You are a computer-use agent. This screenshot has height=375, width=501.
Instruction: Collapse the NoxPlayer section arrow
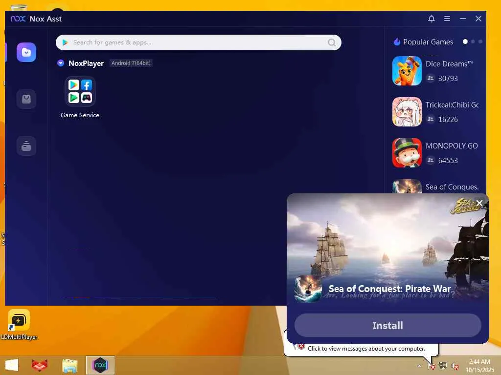click(x=60, y=63)
